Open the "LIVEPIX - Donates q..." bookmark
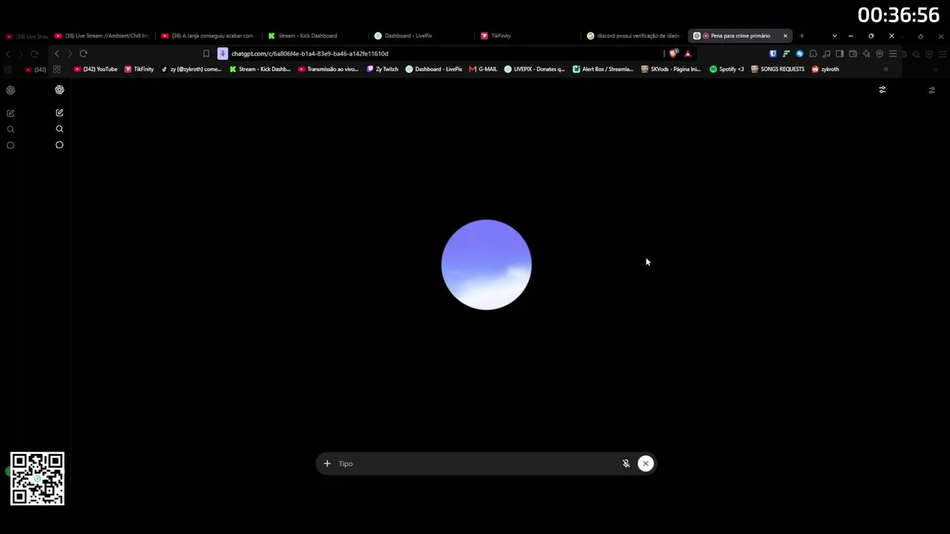This screenshot has height=534, width=950. click(x=534, y=69)
